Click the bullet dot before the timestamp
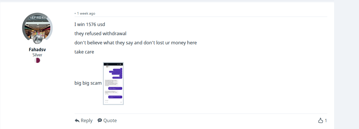359x129 pixels. click(75, 13)
